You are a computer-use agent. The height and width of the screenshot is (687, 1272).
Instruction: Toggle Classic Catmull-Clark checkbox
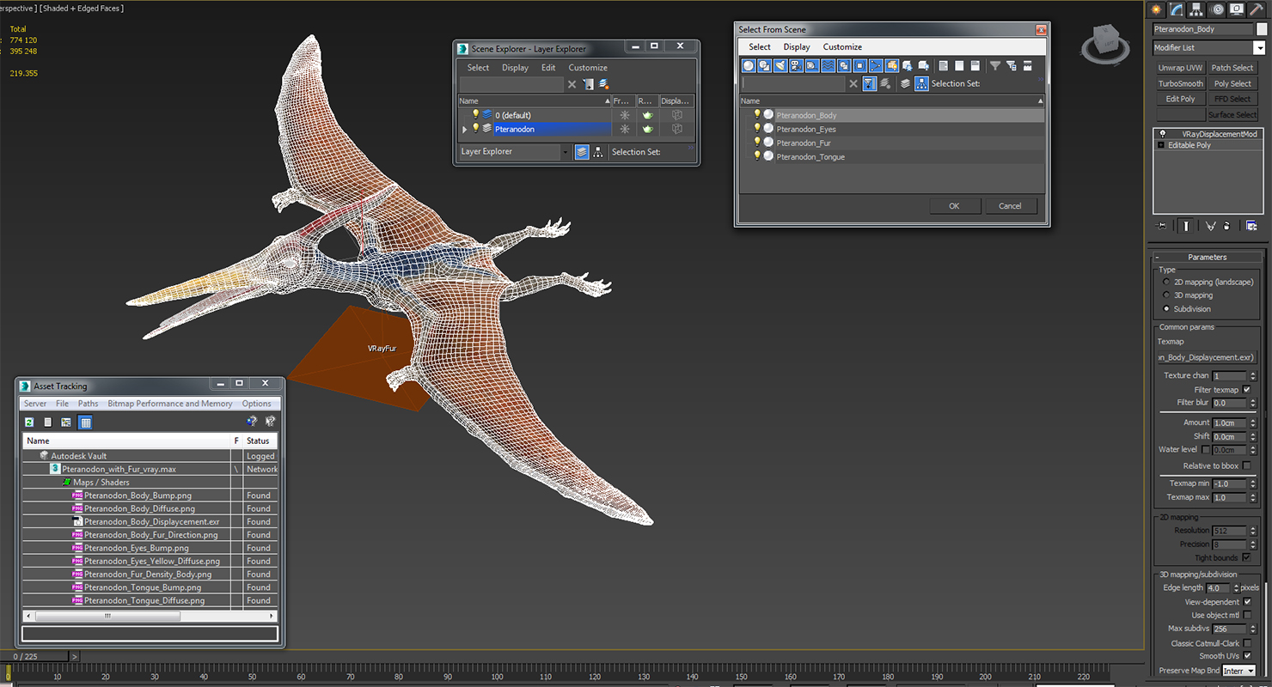(1247, 643)
